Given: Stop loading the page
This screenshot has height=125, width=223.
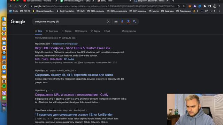Looking at the screenshot, I should pos(20,6).
